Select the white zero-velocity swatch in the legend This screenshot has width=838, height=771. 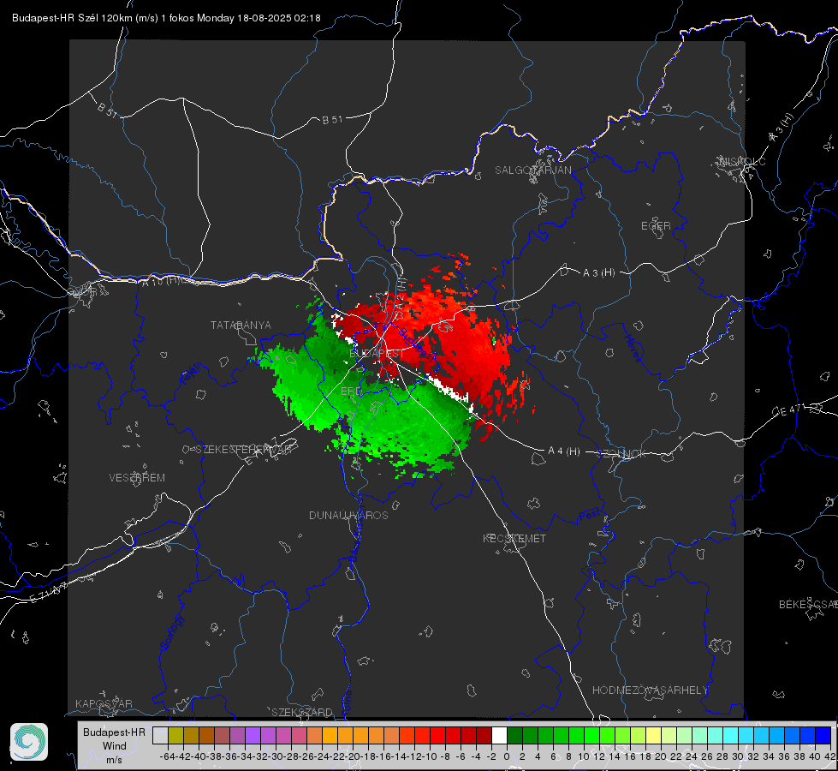coord(499,735)
